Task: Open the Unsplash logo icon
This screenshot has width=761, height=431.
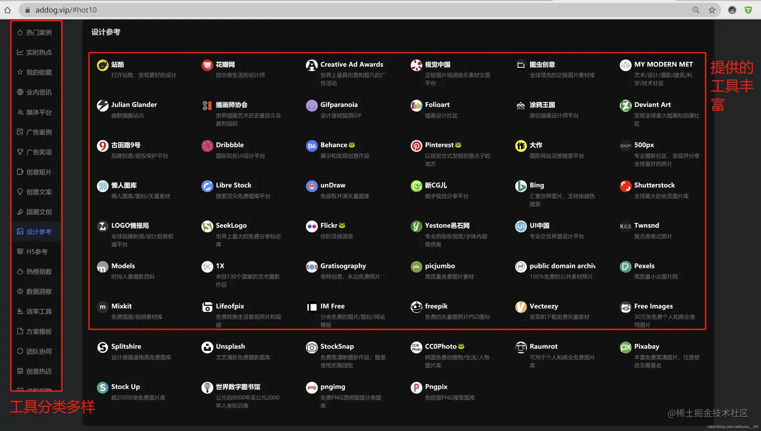Action: tap(207, 347)
